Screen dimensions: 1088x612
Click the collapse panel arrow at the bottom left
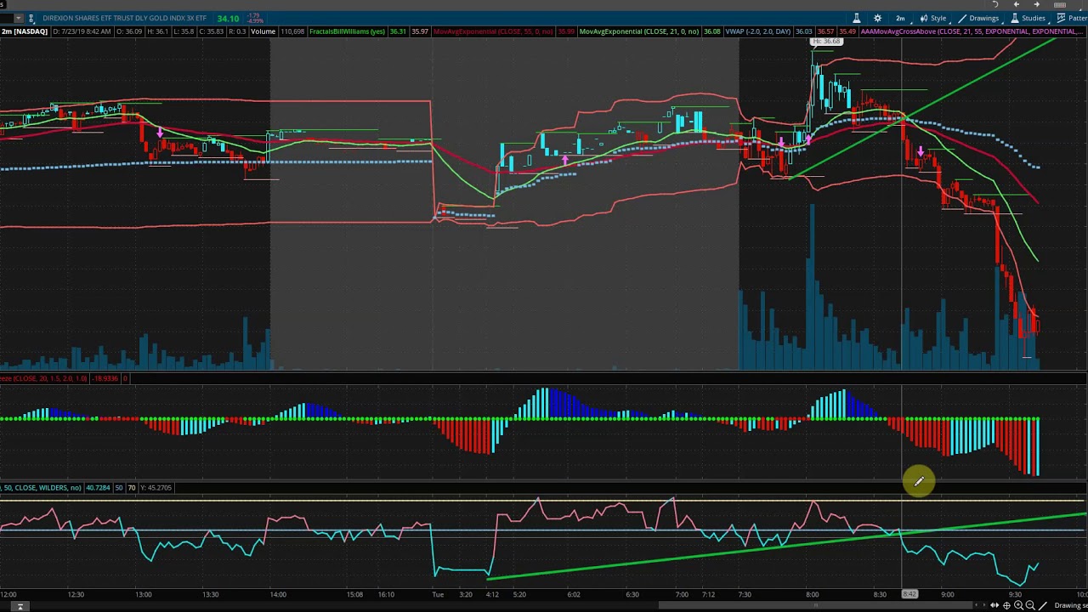click(20, 605)
